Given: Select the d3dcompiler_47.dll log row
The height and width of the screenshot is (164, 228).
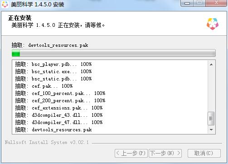Looking at the screenshot, I should pyautogui.click(x=110, y=122).
